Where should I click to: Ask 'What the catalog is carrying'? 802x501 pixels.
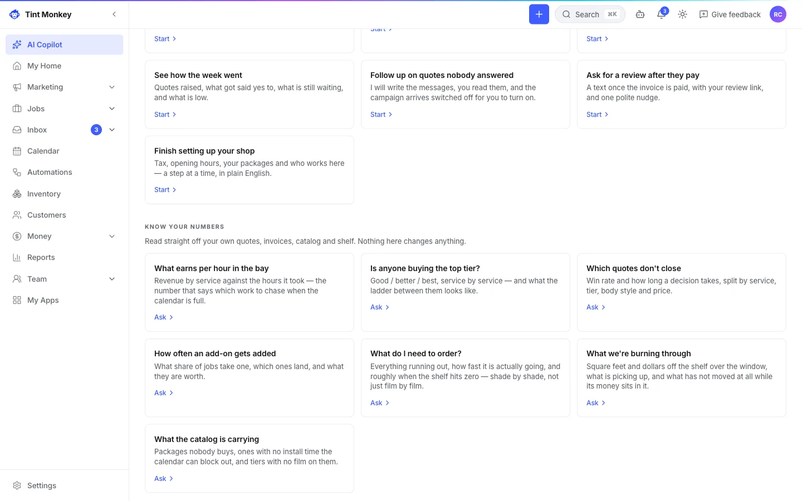coord(164,479)
